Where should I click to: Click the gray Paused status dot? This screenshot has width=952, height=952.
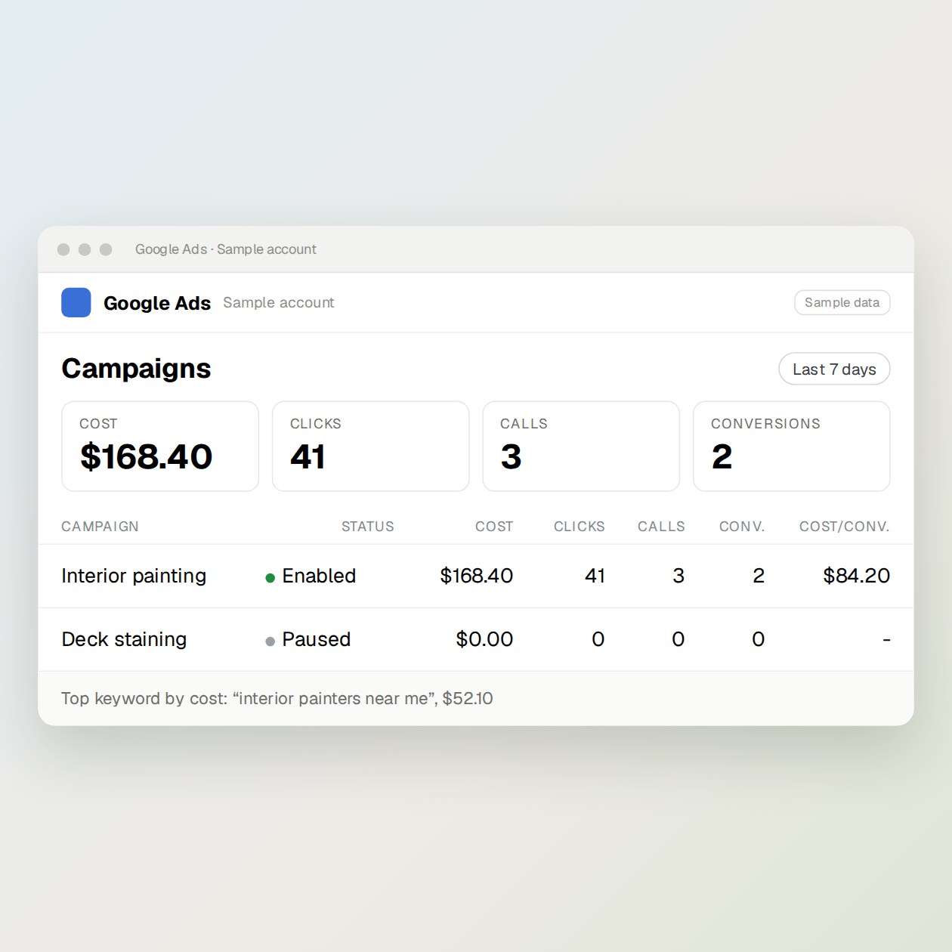pyautogui.click(x=270, y=641)
